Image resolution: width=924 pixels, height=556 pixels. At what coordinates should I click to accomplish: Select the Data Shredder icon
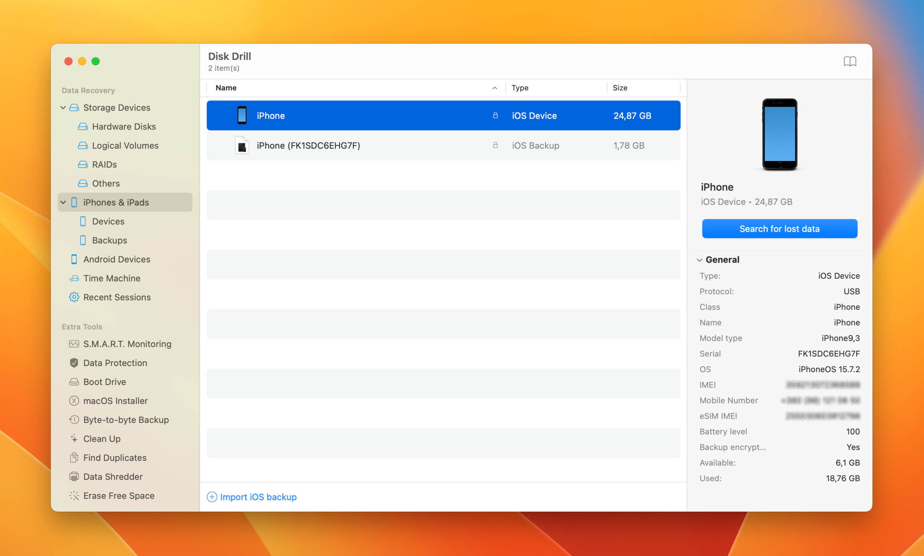[75, 476]
